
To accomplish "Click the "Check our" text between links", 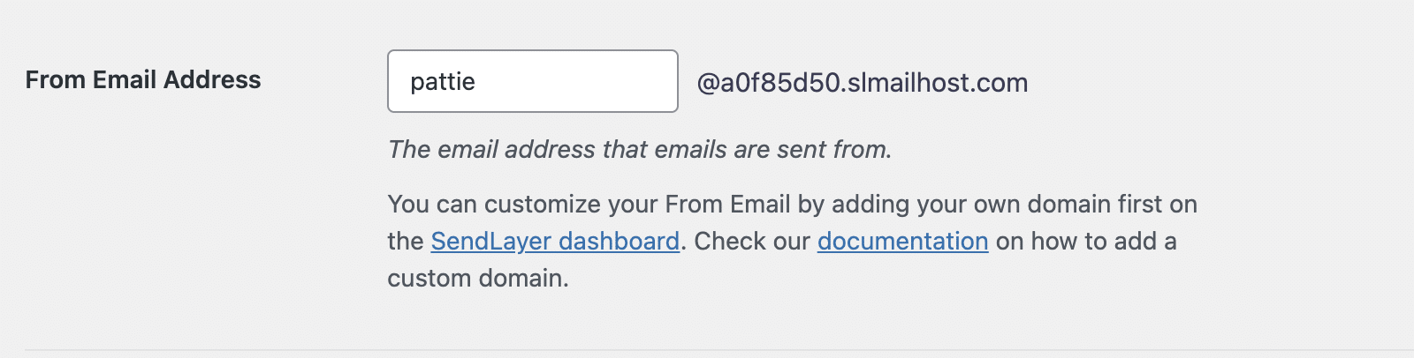I will click(x=752, y=241).
